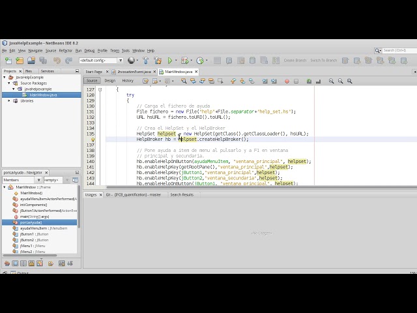Click the globe browser icon in the toolbar
This screenshot has height=313, width=417.
(131, 61)
